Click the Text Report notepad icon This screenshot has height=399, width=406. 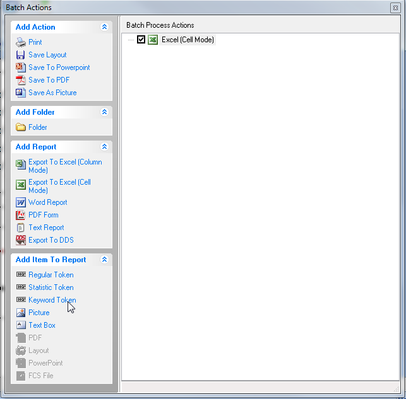(21, 228)
